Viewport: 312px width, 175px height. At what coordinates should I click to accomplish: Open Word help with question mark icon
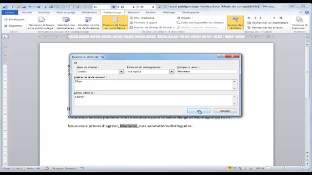pos(307,12)
